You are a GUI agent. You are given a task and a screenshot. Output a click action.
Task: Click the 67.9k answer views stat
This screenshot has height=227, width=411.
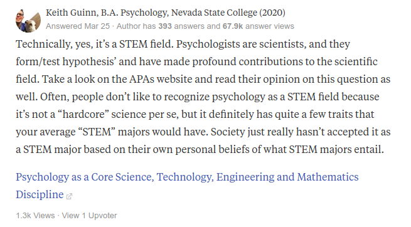click(258, 26)
